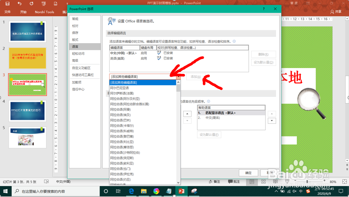Click the Save icon in title bar

click(7, 3)
